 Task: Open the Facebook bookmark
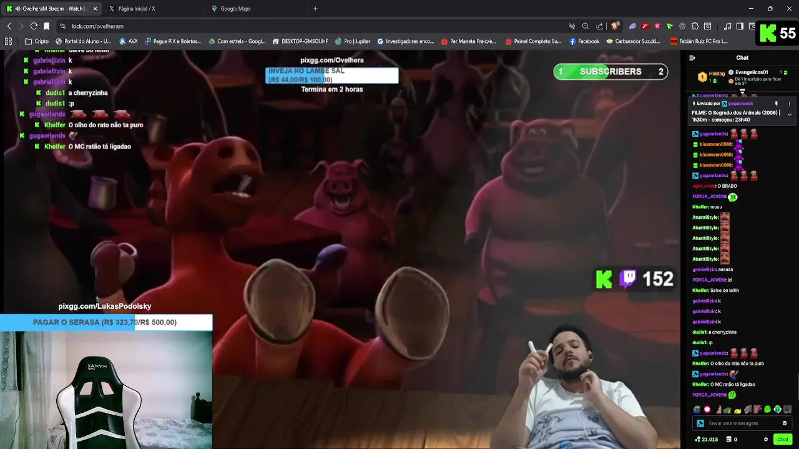[x=584, y=41]
